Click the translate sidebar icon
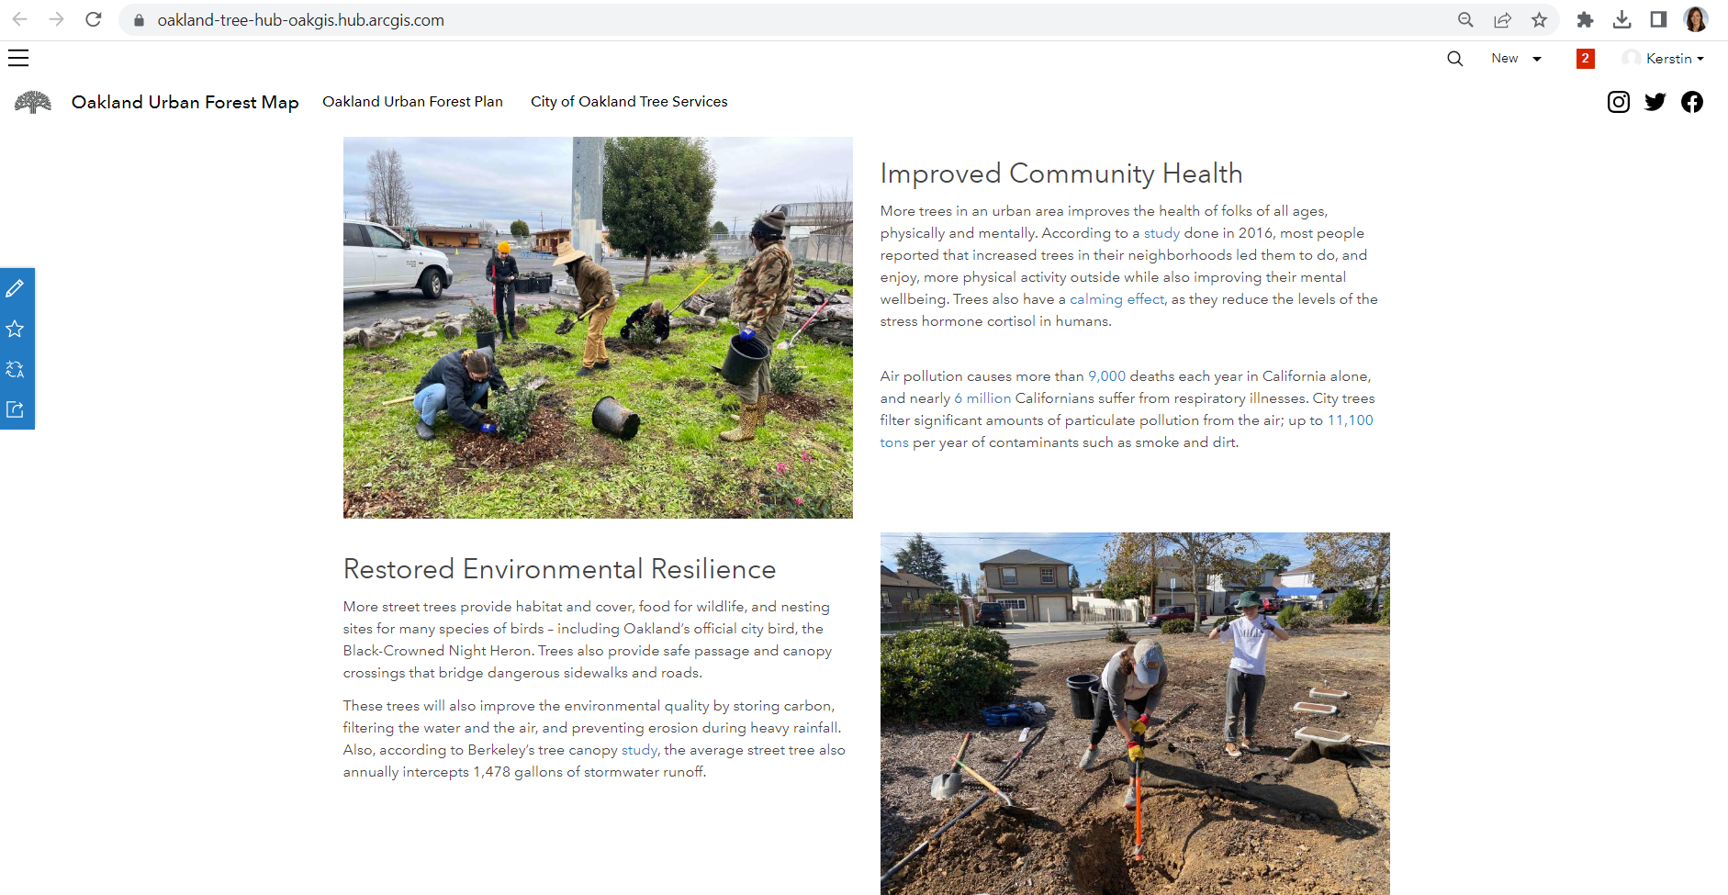 [16, 369]
